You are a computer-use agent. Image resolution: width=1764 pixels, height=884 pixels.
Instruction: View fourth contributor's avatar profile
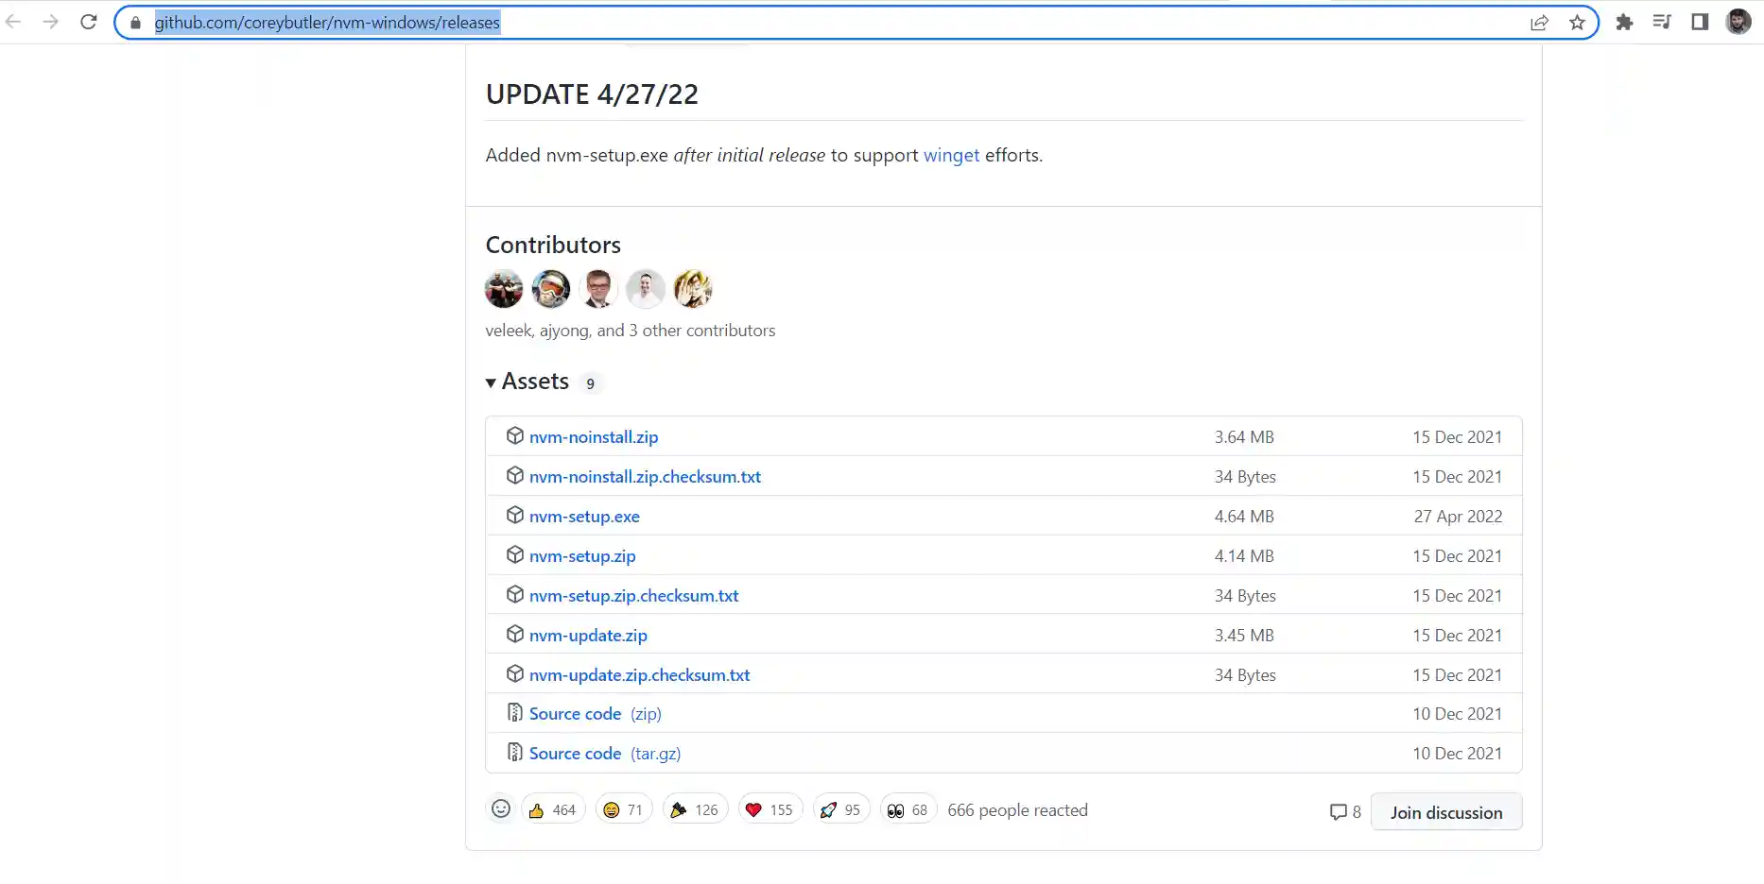(x=646, y=289)
